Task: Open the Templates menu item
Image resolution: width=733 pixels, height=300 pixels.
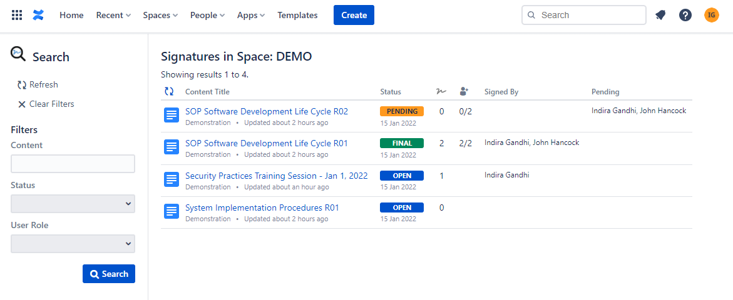Action: pos(297,15)
